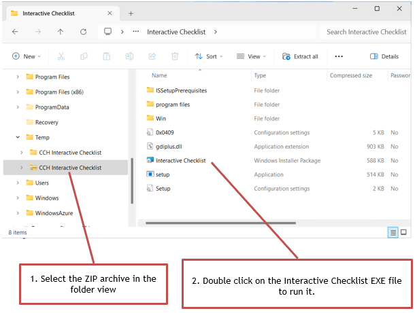Image resolution: width=417 pixels, height=313 pixels.
Task: Click the Paste clipboard icon
Action: click(x=107, y=56)
